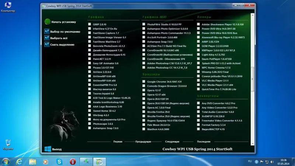Go to the Предыдущая page
Viewport: 295px width, 166px height.
click(143, 142)
